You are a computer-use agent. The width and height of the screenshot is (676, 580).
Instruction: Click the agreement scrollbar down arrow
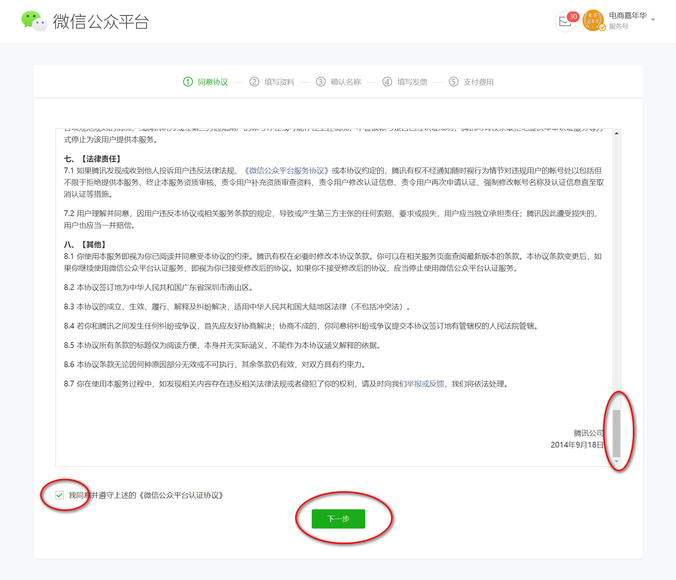click(616, 462)
